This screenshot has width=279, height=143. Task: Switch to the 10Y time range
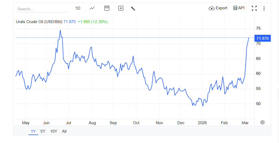54,131
